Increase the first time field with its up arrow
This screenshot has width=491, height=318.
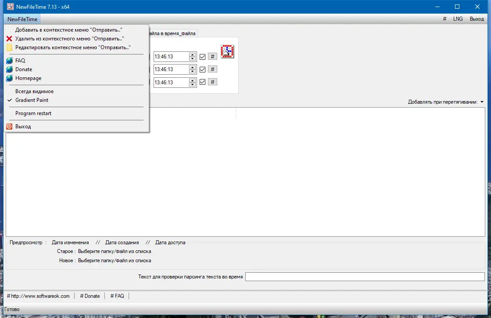coord(192,54)
